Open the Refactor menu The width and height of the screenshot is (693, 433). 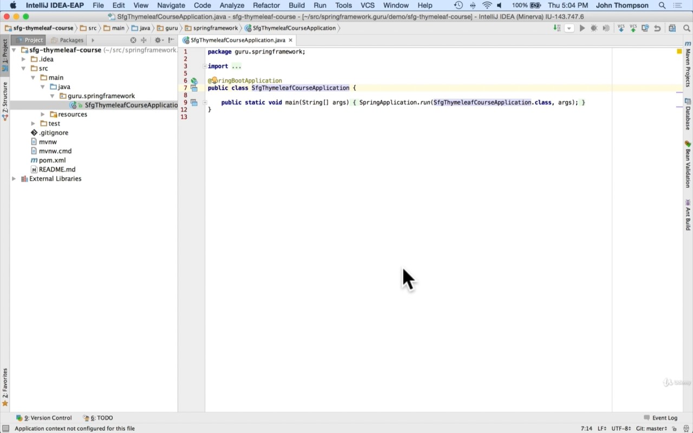(x=266, y=5)
